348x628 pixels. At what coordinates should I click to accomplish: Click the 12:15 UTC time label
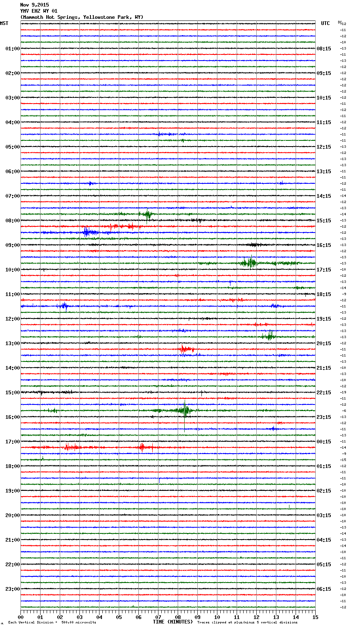(x=324, y=147)
